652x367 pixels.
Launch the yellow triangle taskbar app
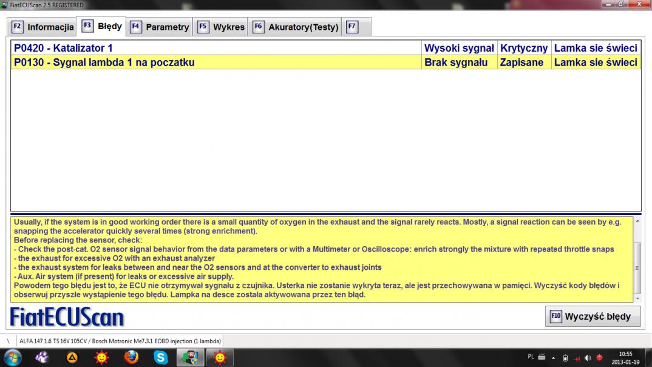click(x=72, y=357)
